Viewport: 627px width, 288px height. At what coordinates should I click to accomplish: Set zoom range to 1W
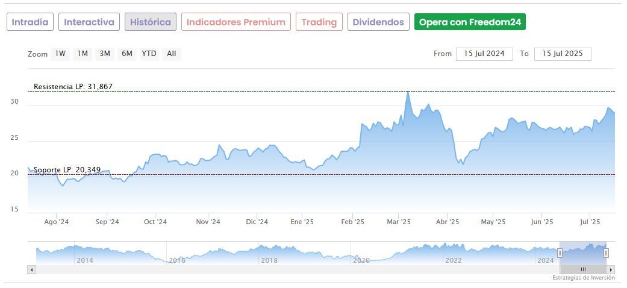60,54
